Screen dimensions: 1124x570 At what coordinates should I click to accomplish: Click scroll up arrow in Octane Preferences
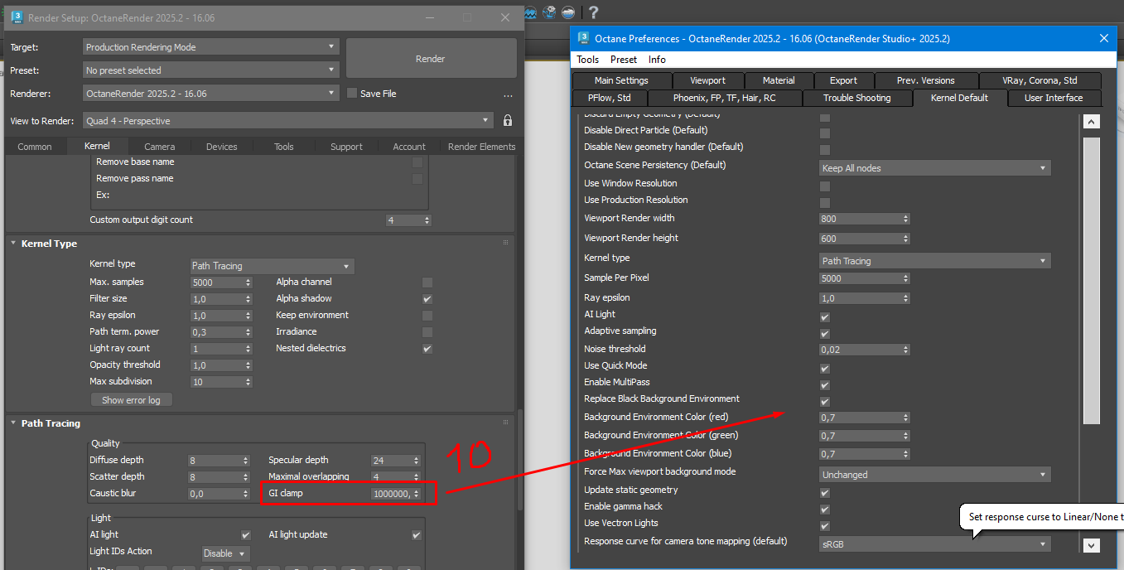[1092, 122]
